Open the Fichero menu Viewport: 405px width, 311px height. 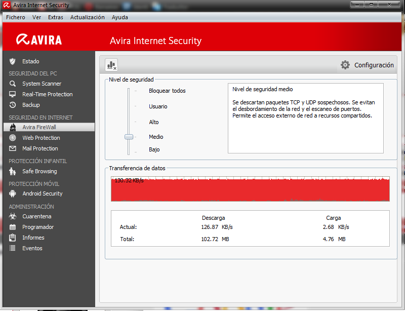tap(16, 17)
